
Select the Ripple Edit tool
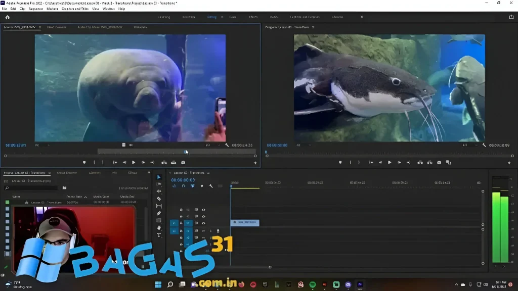159,191
